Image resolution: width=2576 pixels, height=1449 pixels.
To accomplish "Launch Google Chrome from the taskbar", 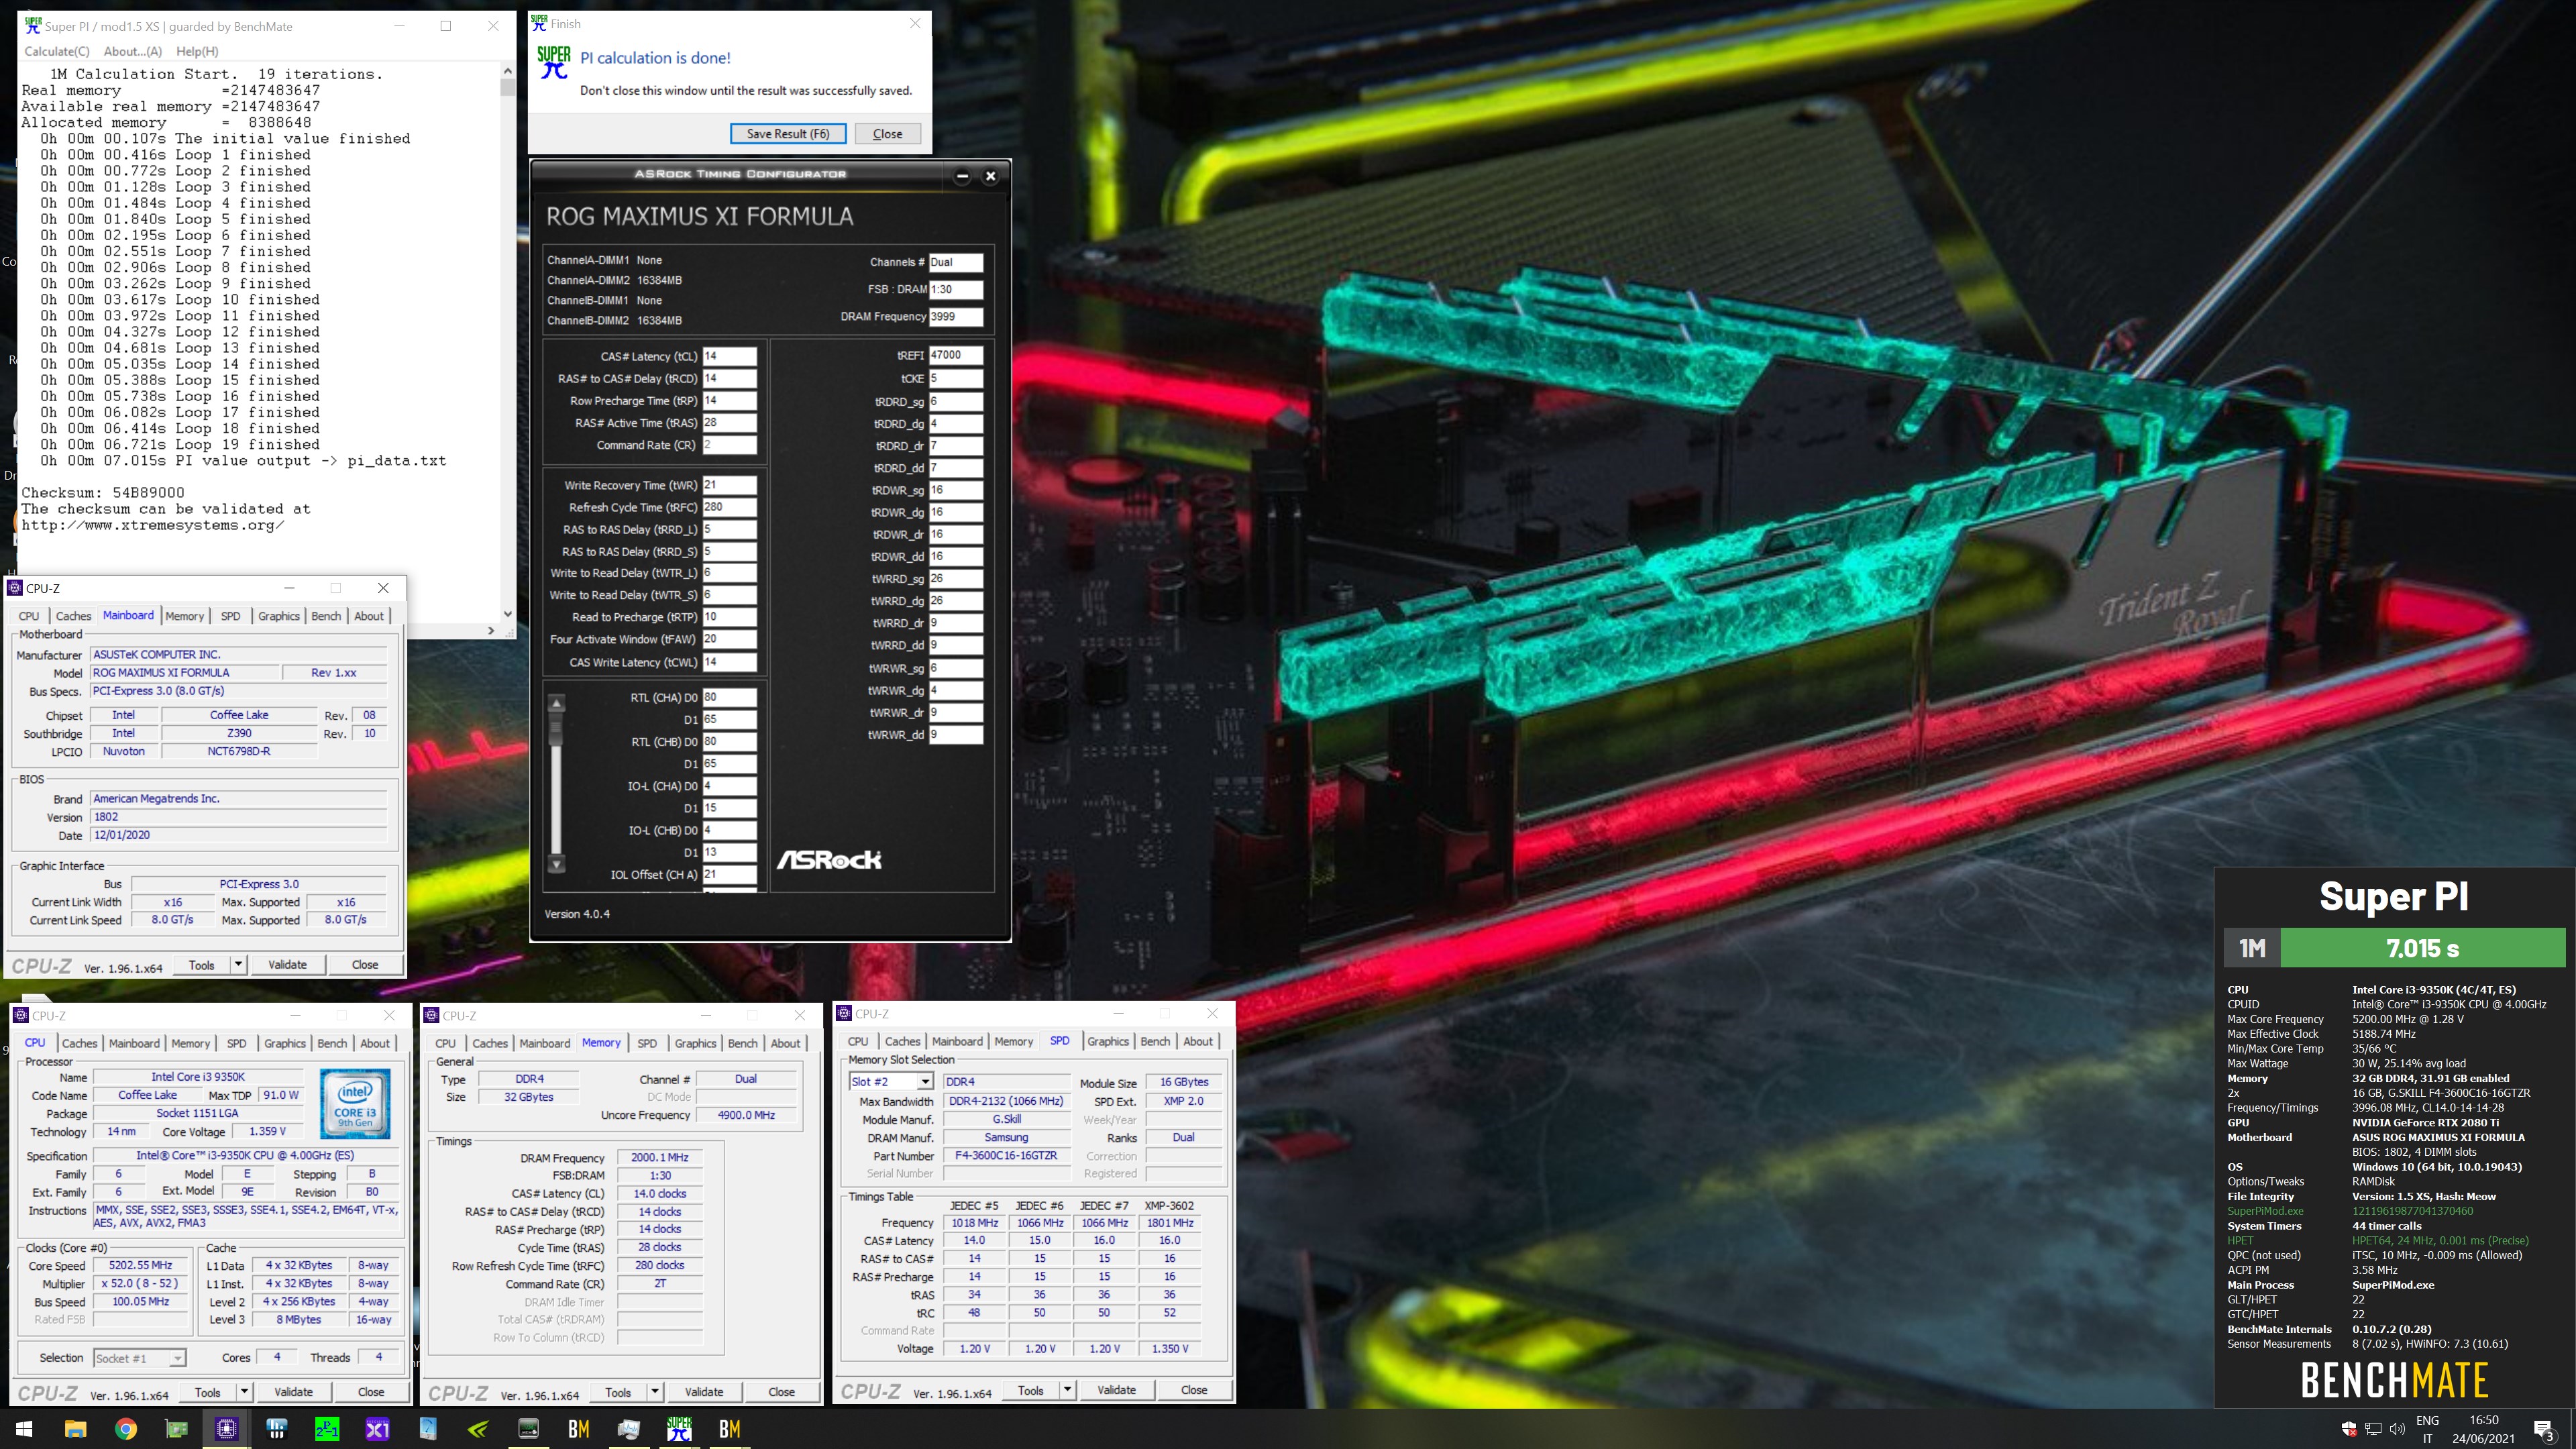I will tap(126, 1429).
